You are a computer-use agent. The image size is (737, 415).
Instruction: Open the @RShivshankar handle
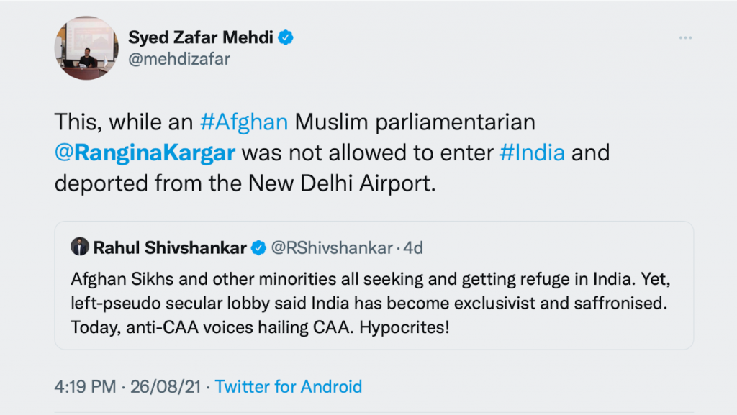332,248
